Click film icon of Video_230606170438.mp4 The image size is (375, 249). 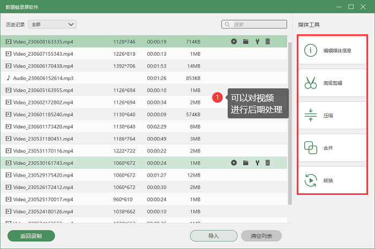point(9,66)
